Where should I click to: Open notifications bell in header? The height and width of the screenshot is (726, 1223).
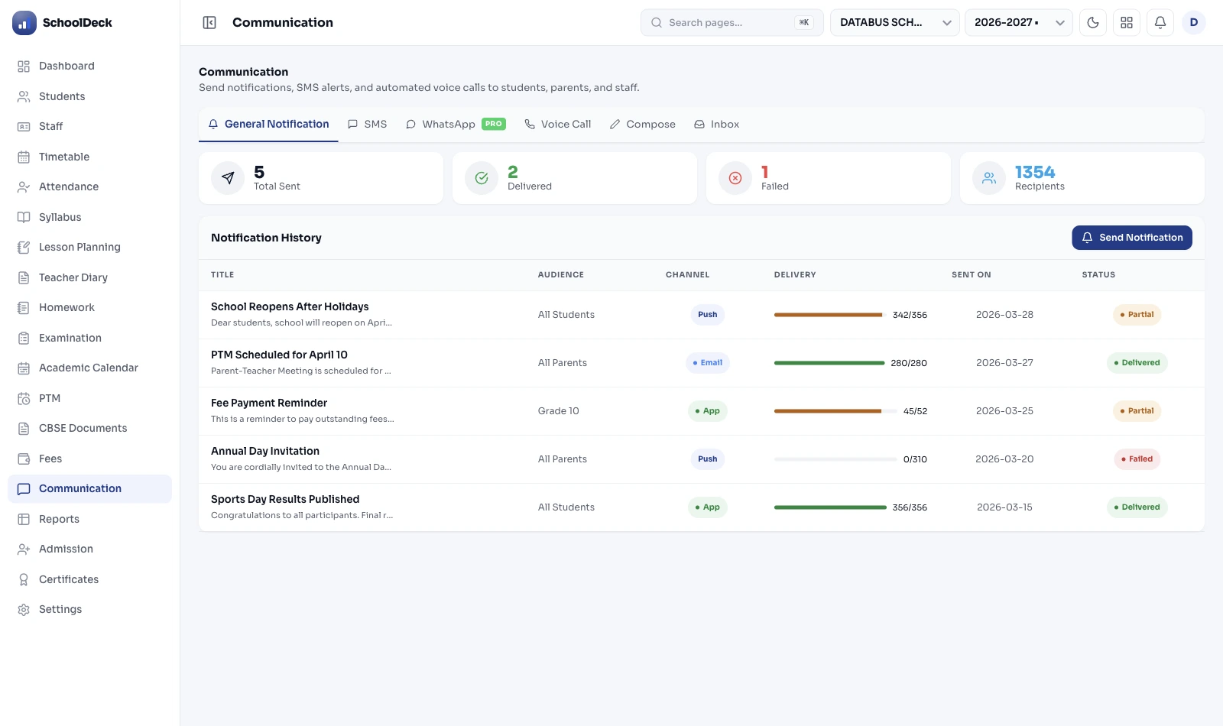(x=1160, y=23)
